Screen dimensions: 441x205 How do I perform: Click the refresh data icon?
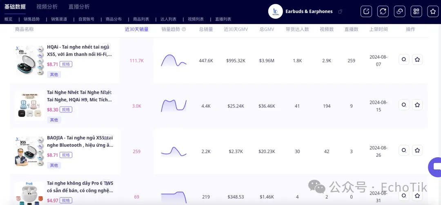pyautogui.click(x=383, y=11)
